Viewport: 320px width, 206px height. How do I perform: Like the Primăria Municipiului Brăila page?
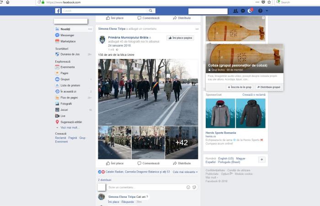click(x=180, y=38)
